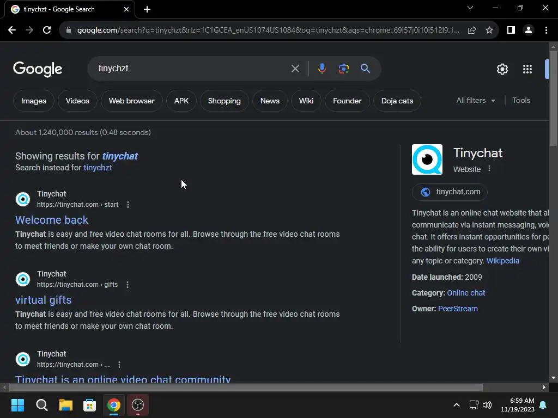Start a voice search with the microphone

(x=322, y=69)
